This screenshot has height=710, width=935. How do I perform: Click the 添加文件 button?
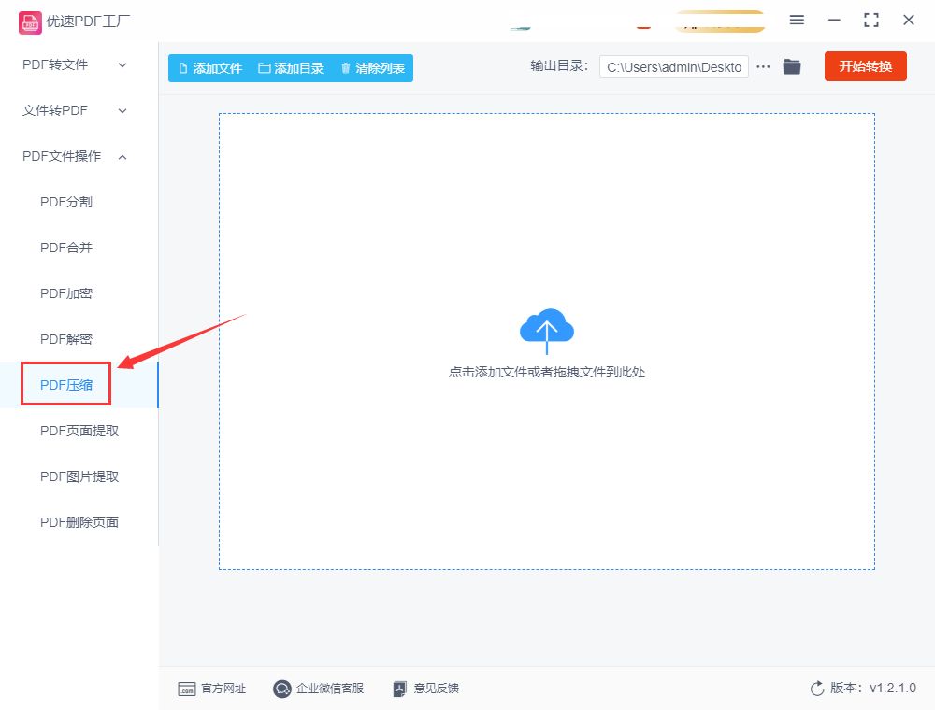210,68
